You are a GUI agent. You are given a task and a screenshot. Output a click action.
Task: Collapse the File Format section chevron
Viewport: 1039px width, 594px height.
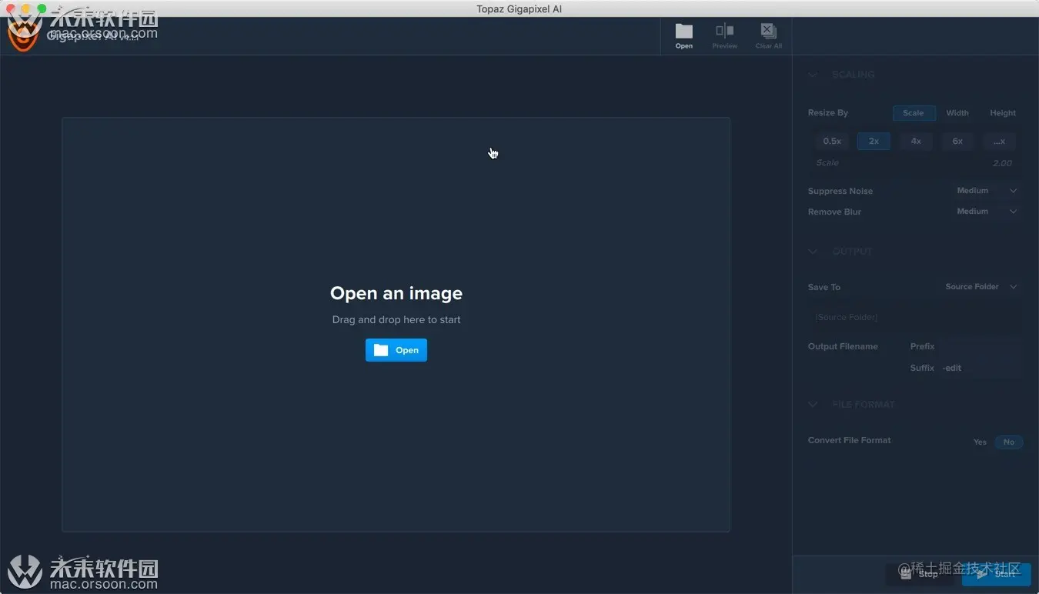click(x=813, y=405)
